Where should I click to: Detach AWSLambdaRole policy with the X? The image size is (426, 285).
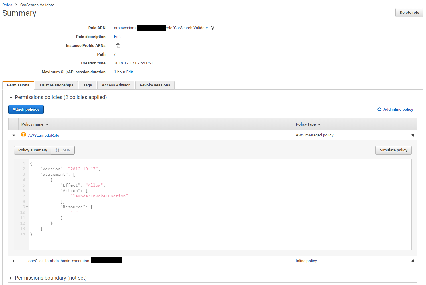[x=413, y=135]
